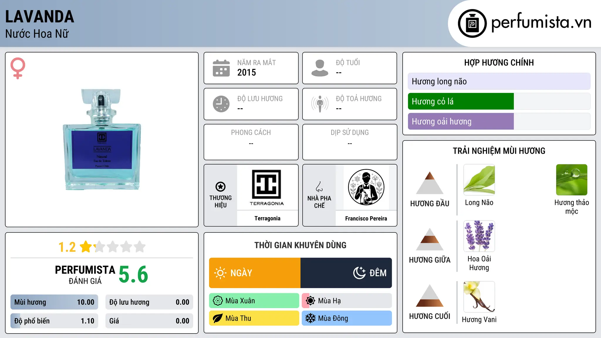This screenshot has width=601, height=338.
Task: Click the perfumista.vn site name
Action: point(541,22)
